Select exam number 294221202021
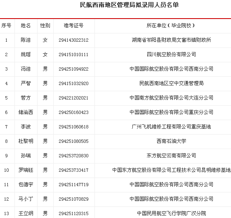Viewport: 231px width, 218px height. pos(74,98)
